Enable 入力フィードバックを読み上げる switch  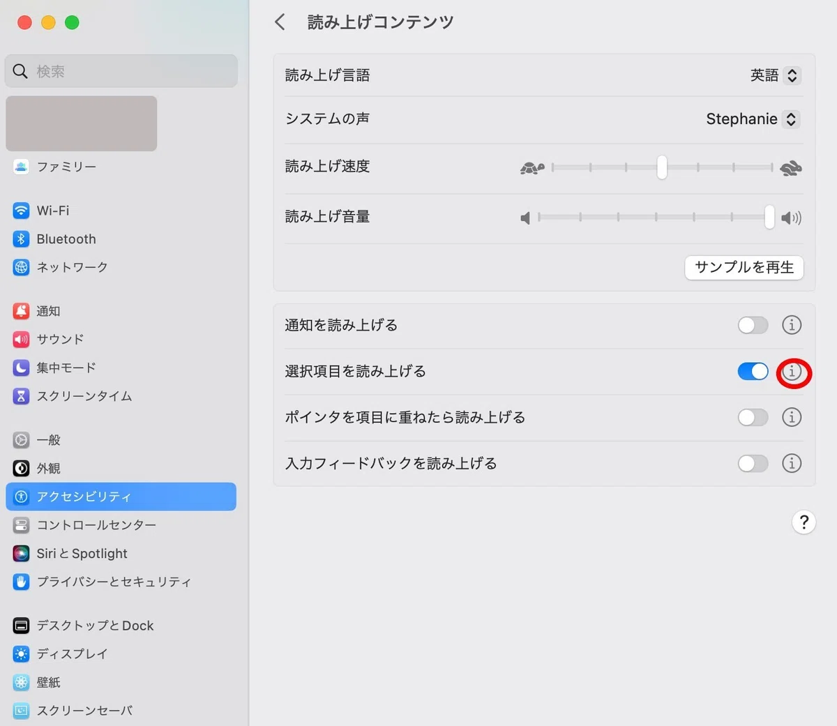tap(753, 463)
